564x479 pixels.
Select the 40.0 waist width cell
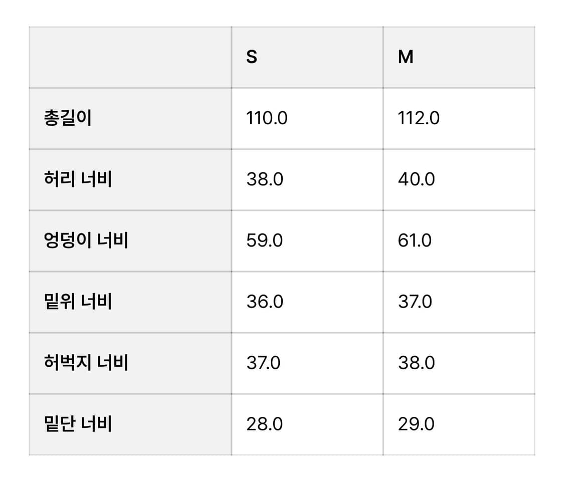pyautogui.click(x=416, y=179)
